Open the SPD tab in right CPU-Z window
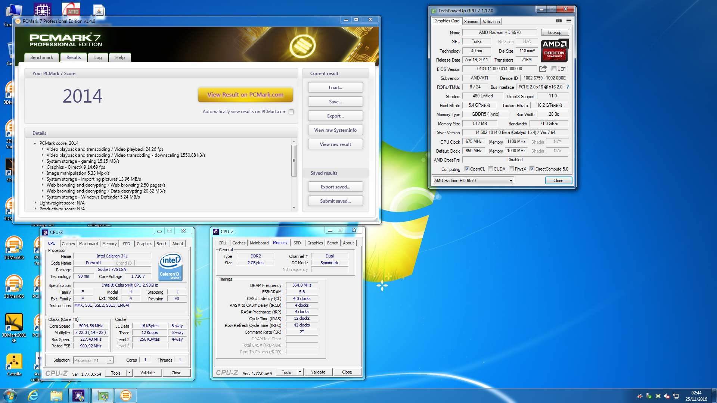This screenshot has height=403, width=717. point(297,243)
